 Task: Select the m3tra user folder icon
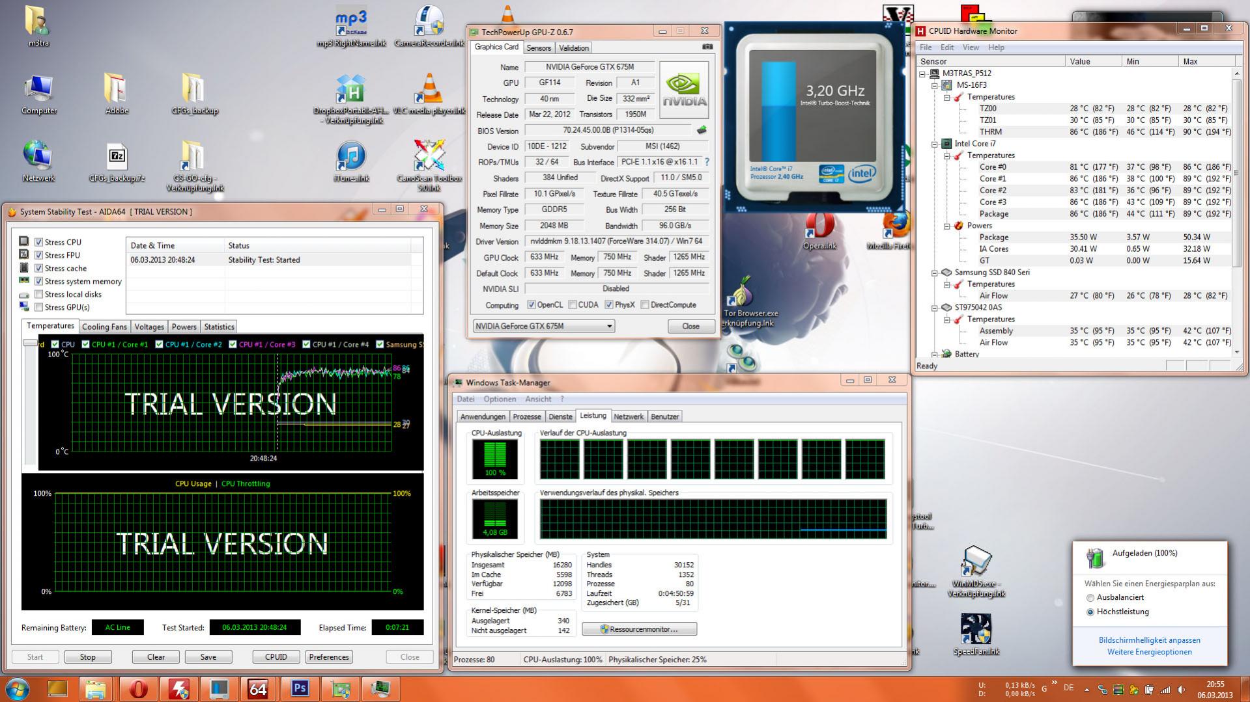tap(38, 27)
